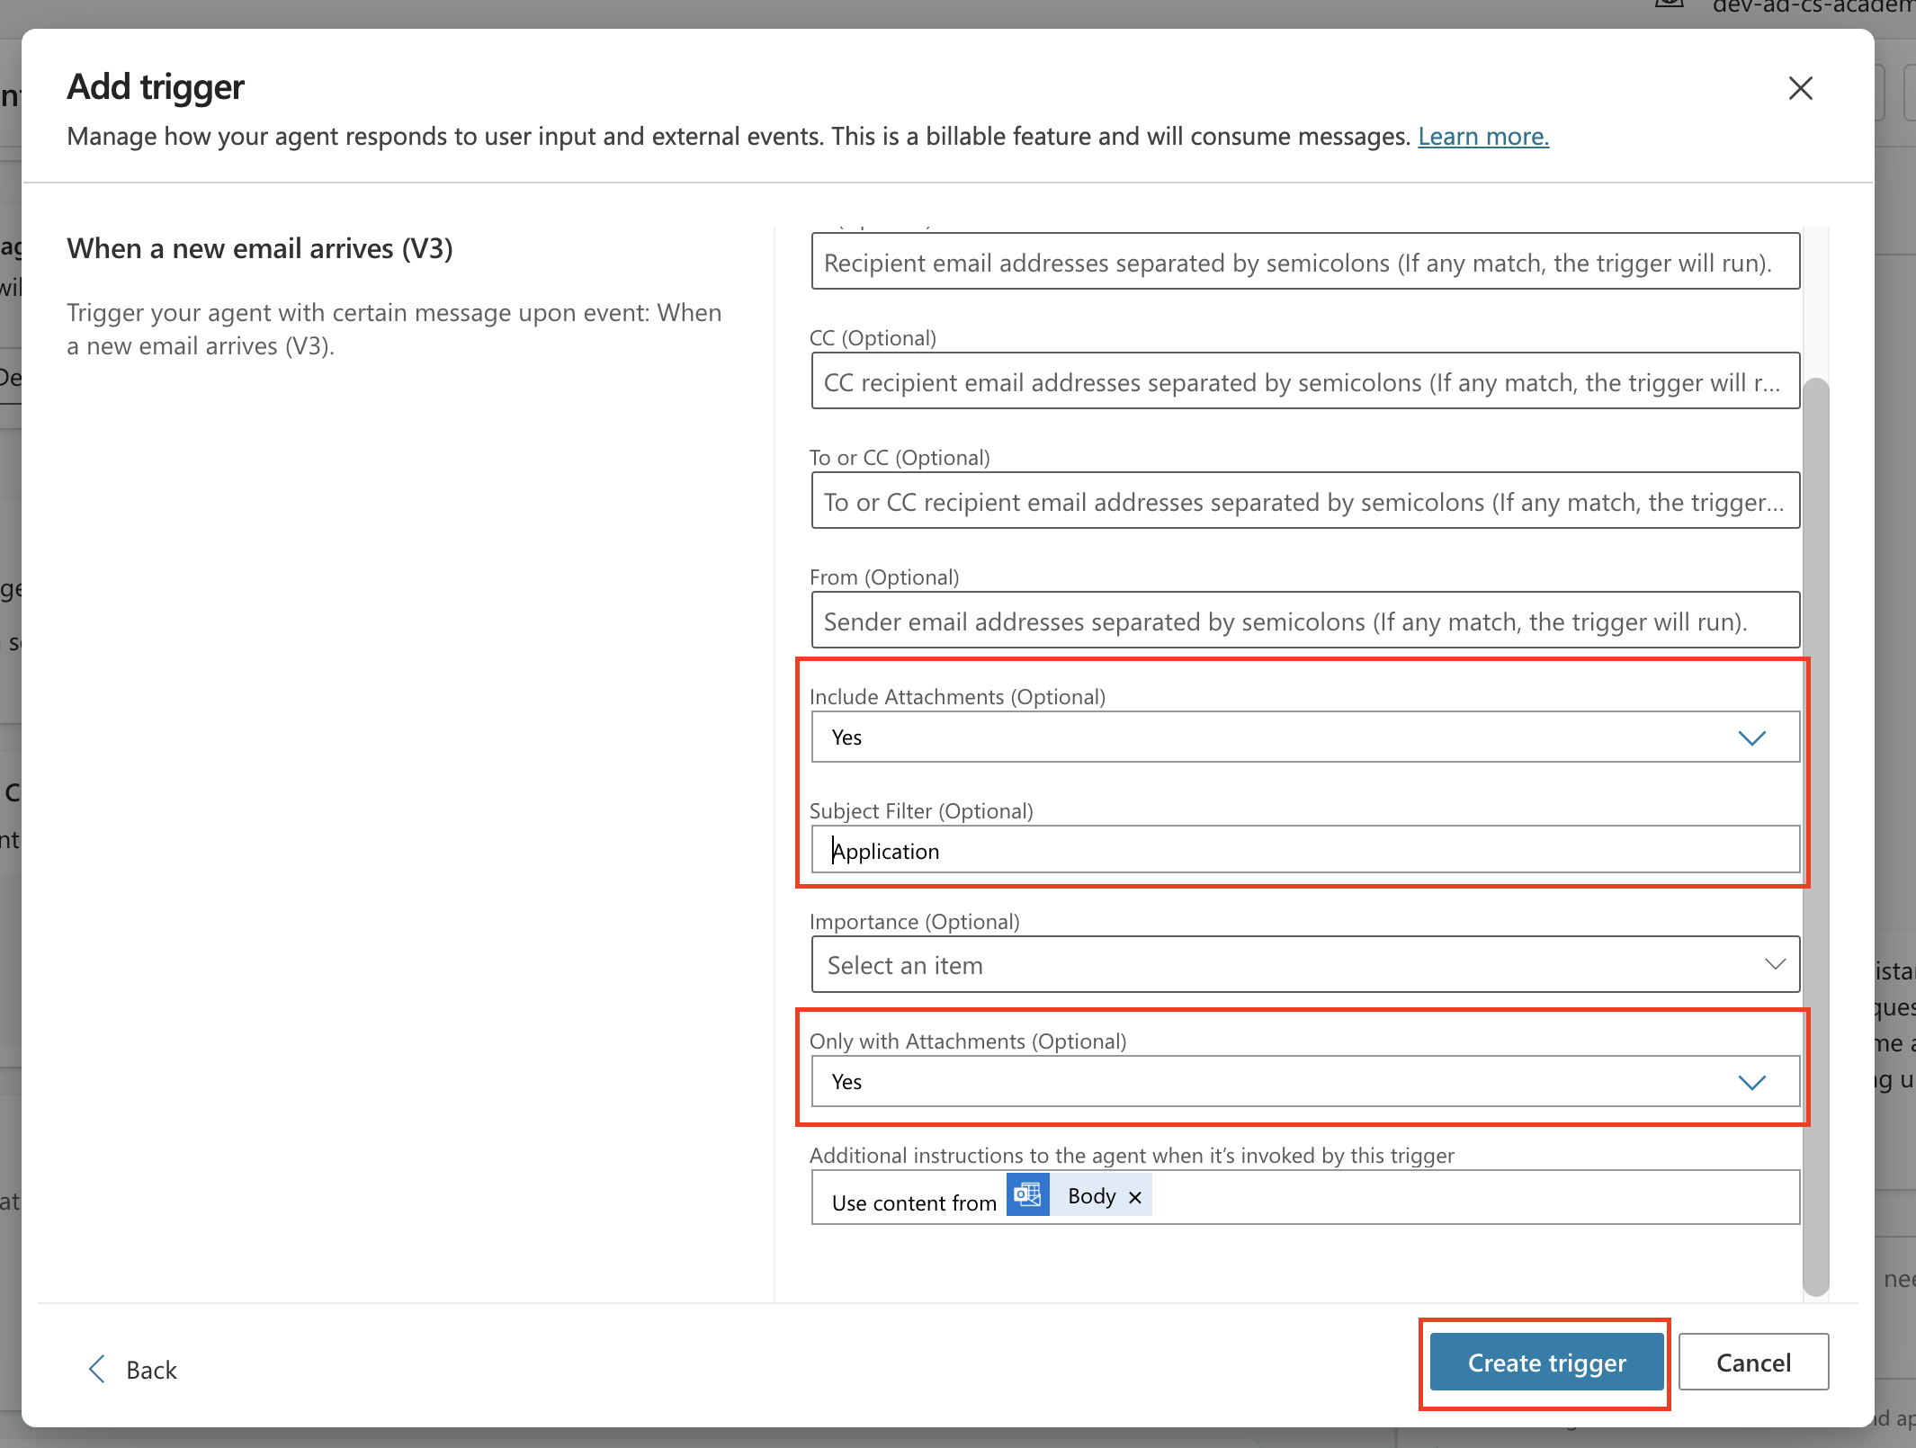Click the CC recipient email field
The height and width of the screenshot is (1448, 1916).
1303,381
